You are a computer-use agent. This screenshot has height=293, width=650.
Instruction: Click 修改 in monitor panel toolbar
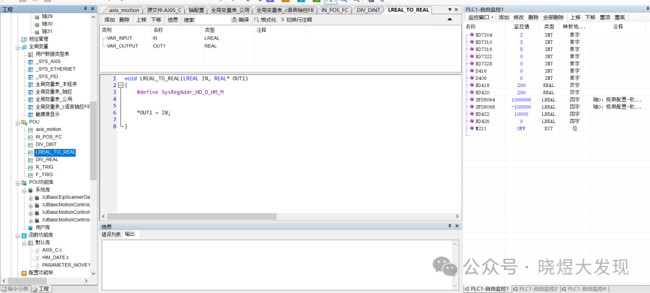click(519, 17)
